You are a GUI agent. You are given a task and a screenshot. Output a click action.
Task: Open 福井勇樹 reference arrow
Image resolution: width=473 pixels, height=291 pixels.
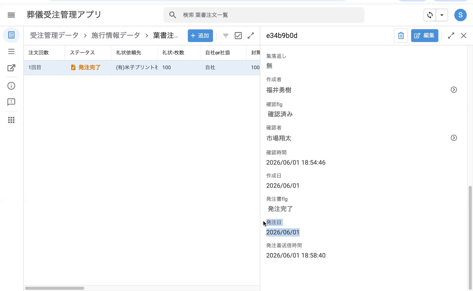[x=454, y=90]
